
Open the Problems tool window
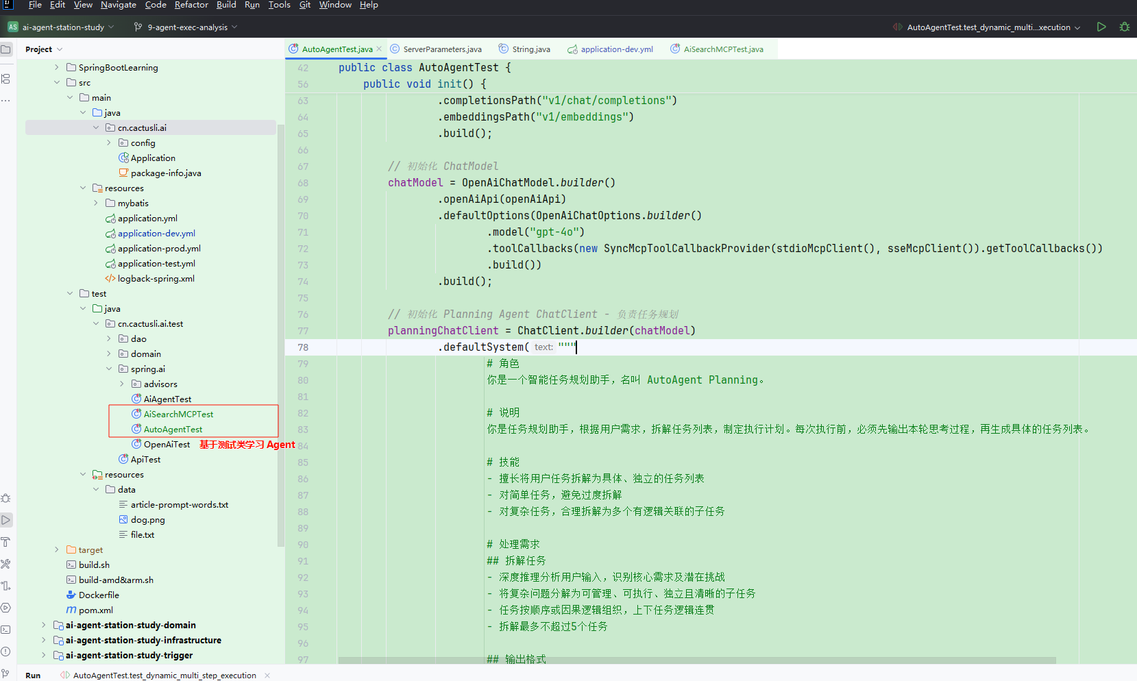[x=5, y=652]
